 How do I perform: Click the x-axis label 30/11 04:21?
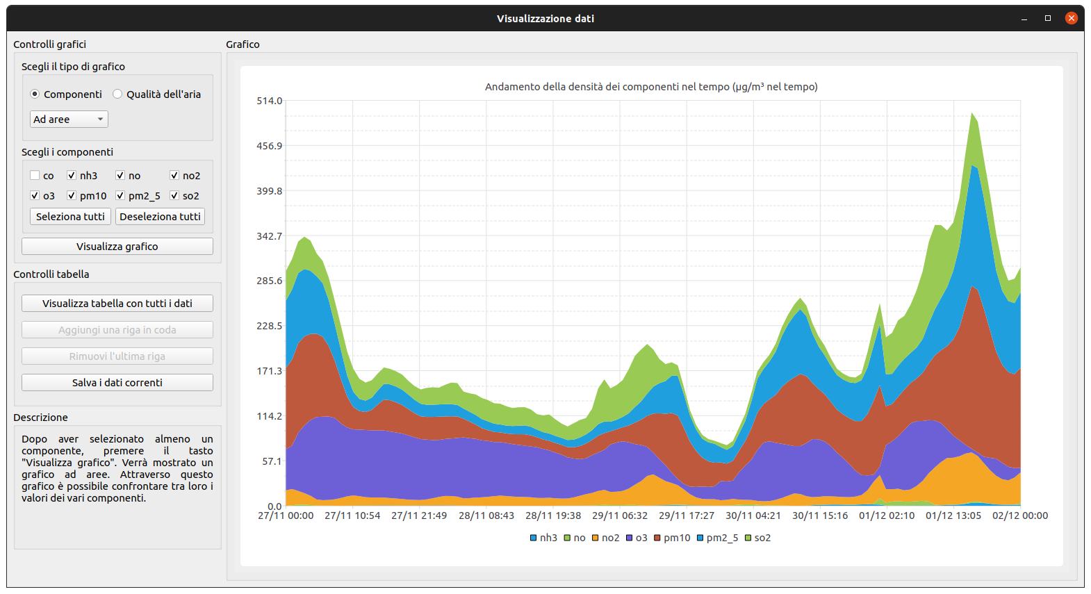click(753, 515)
